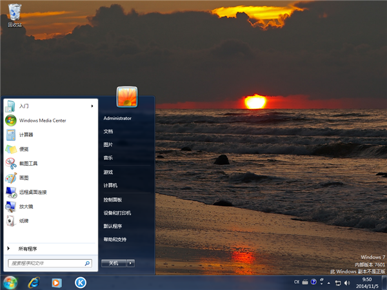Launch 计算器 (Calculator) from Start menu

[26, 135]
